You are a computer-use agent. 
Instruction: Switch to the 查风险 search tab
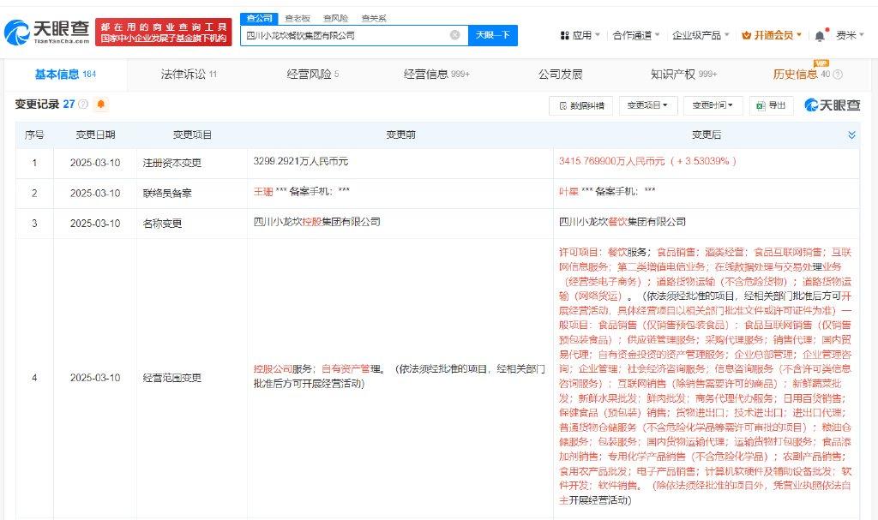[x=335, y=19]
